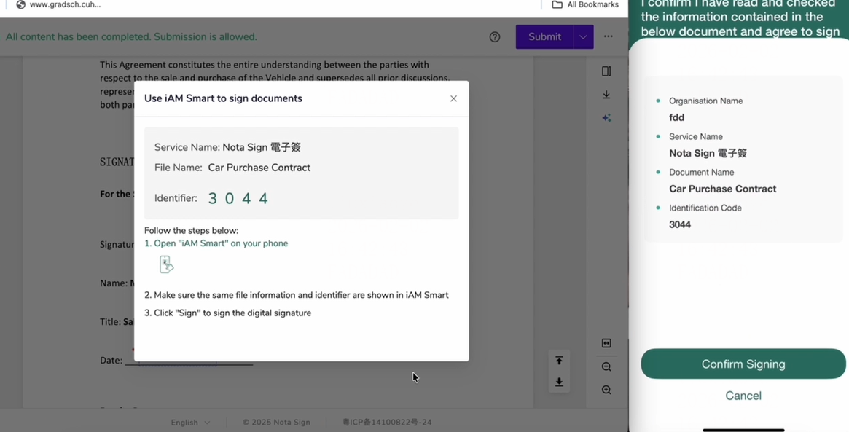Click the fit-to-width icon
Screen dimensions: 849x432
pos(606,343)
